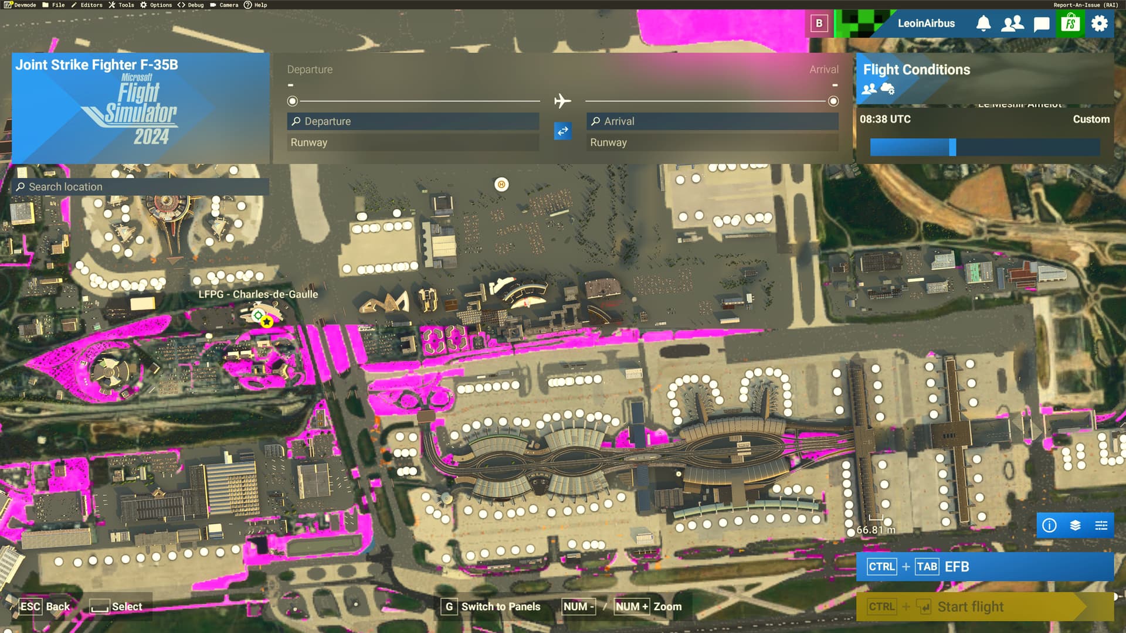
Task: Open the Camera menu
Action: pos(224,5)
